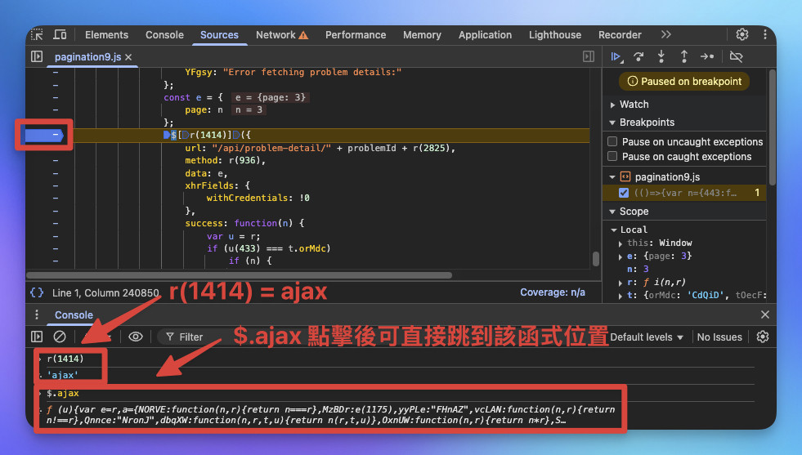
Task: Open DevTools settings gear
Action: coord(742,34)
